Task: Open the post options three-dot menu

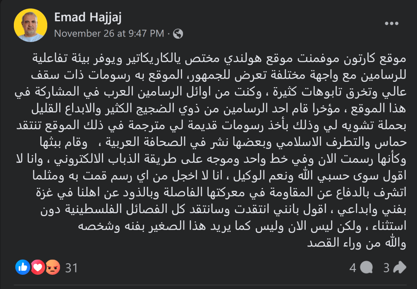Action: [391, 24]
